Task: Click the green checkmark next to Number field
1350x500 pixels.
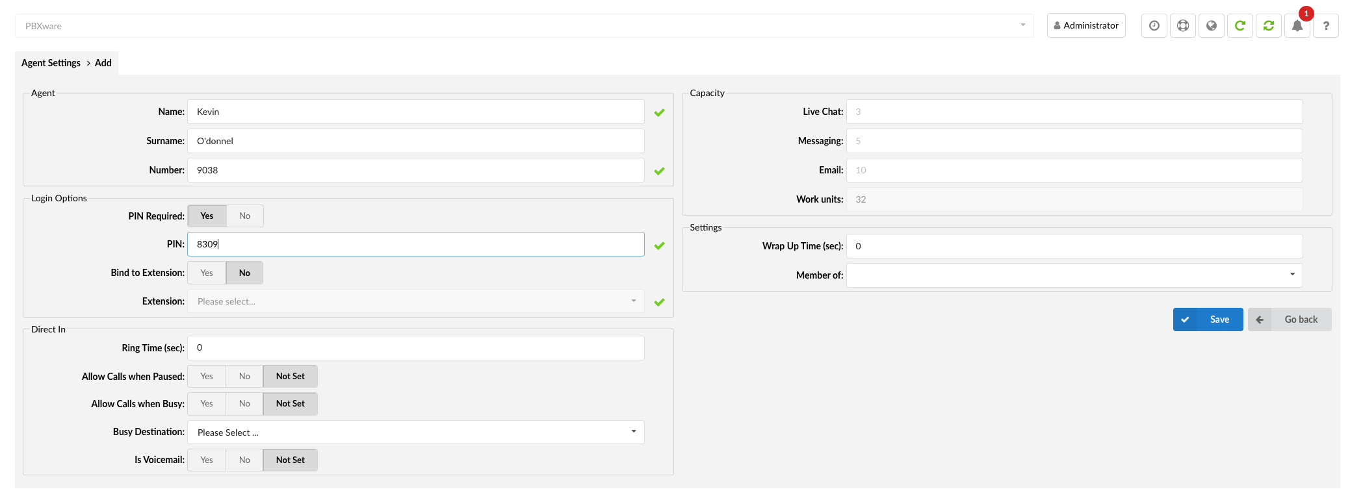Action: point(659,171)
